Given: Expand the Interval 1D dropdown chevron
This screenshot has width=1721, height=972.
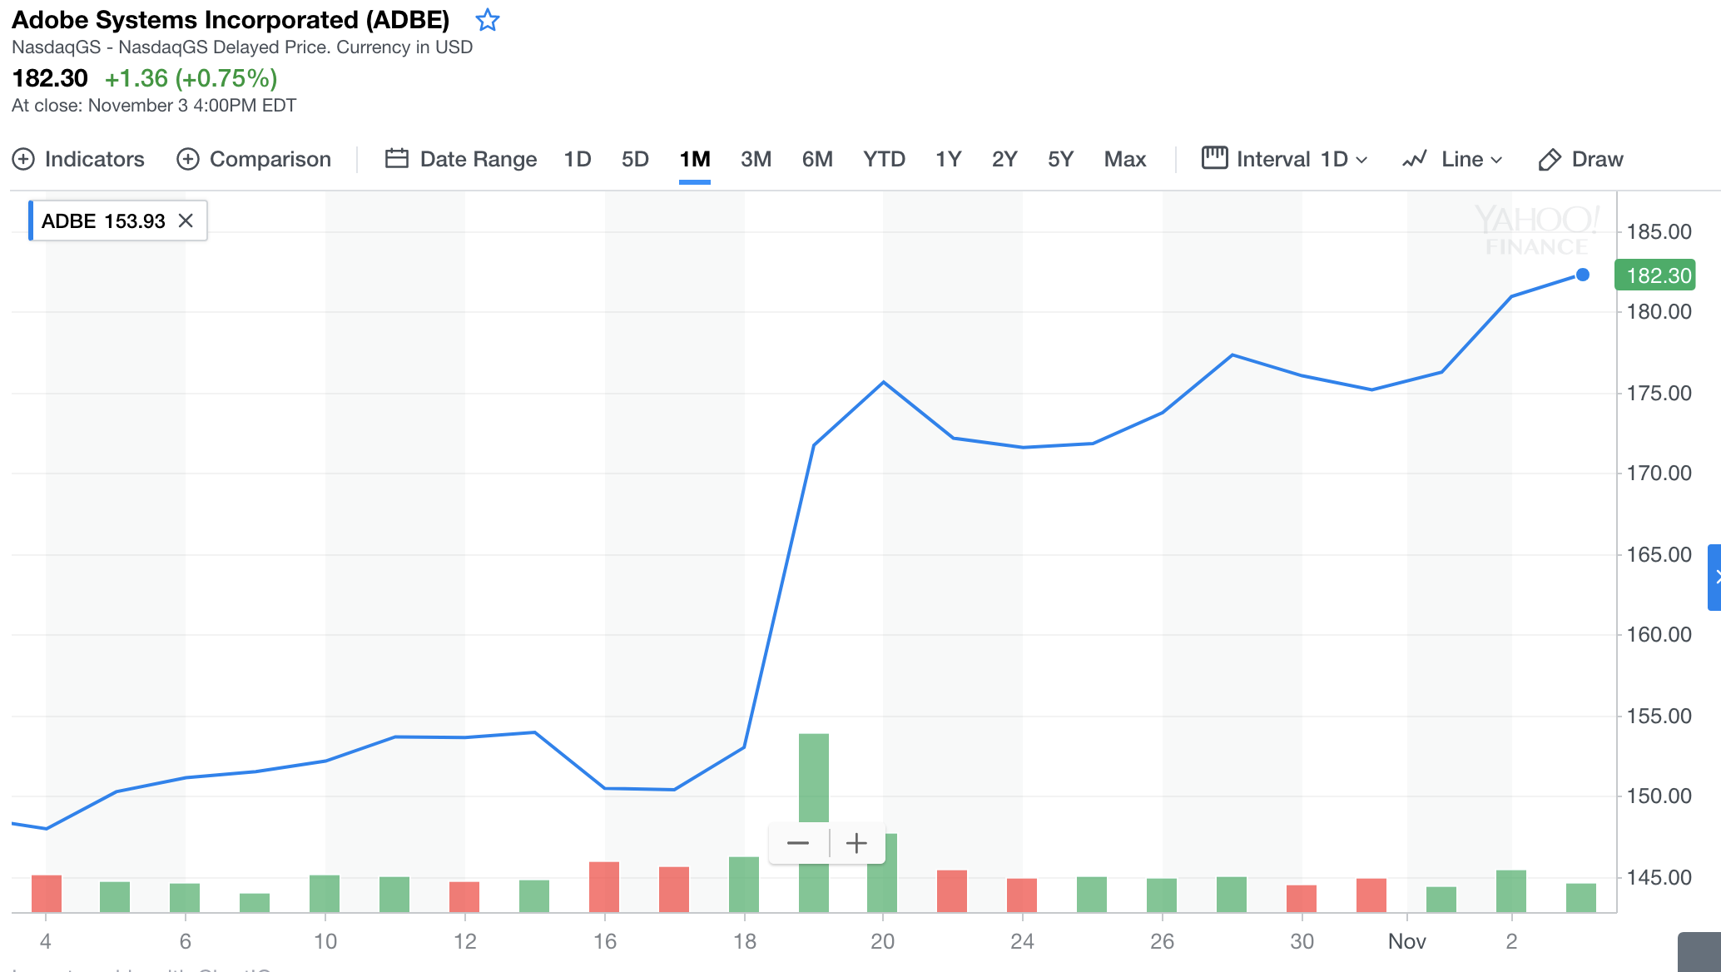Looking at the screenshot, I should pyautogui.click(x=1361, y=160).
